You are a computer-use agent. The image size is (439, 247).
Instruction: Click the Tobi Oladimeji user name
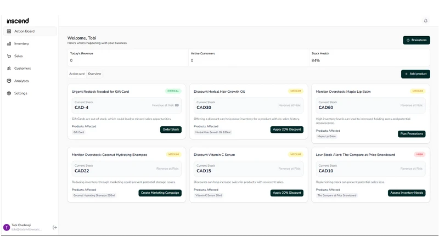[21, 225]
